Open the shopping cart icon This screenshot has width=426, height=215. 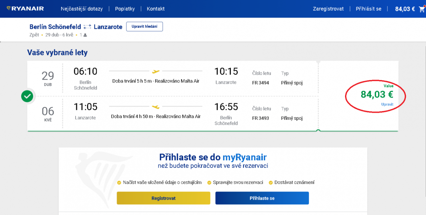pos(421,9)
